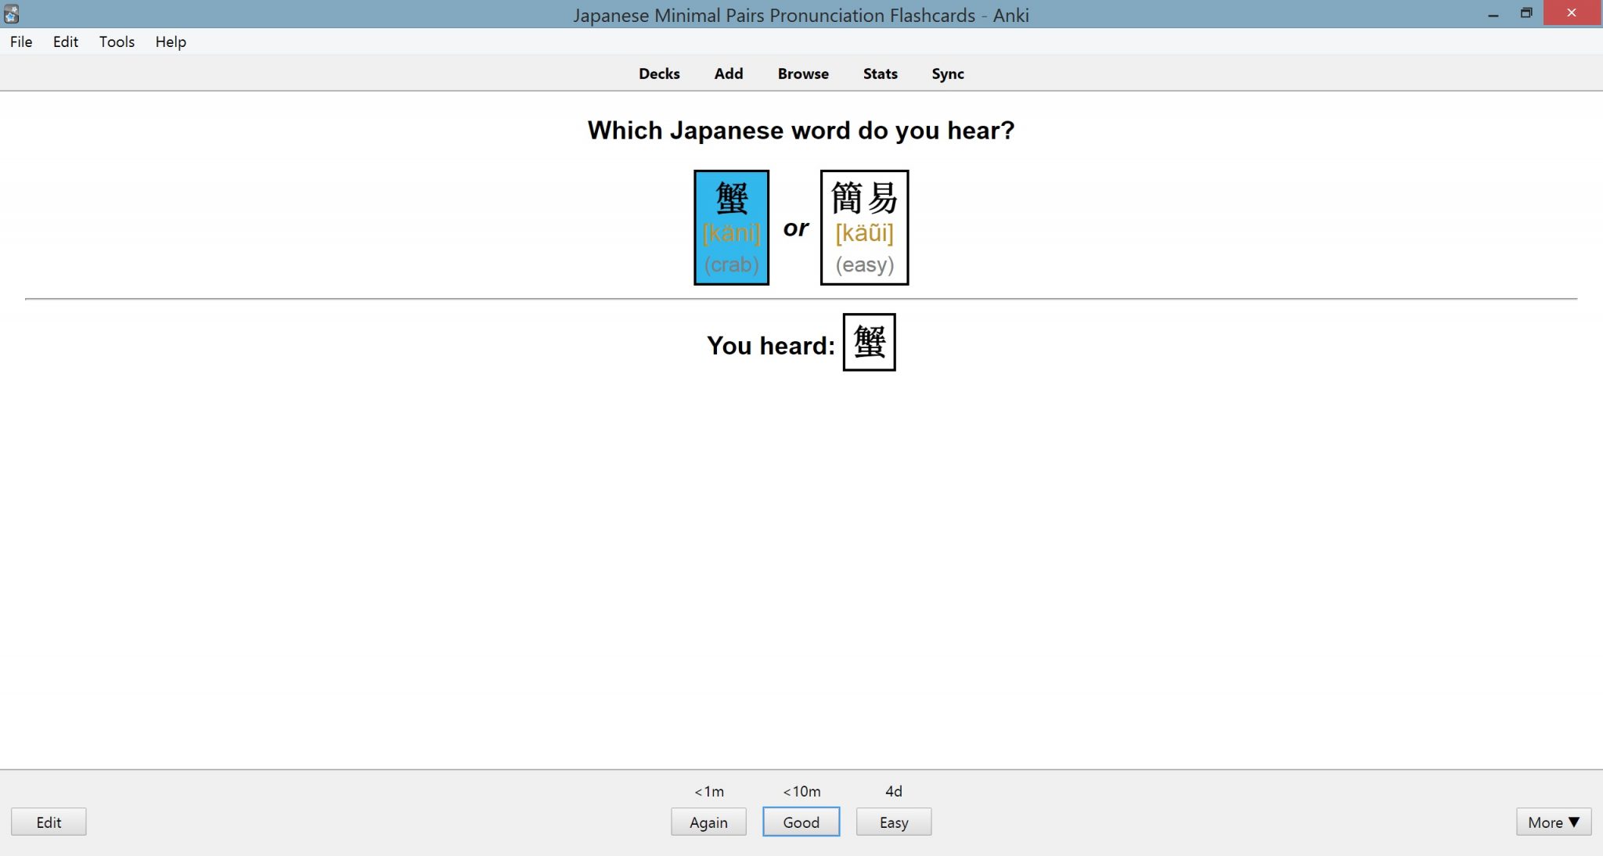Sync your collection with AnkiWeb
Viewport: 1603px width, 856px height.
(947, 73)
